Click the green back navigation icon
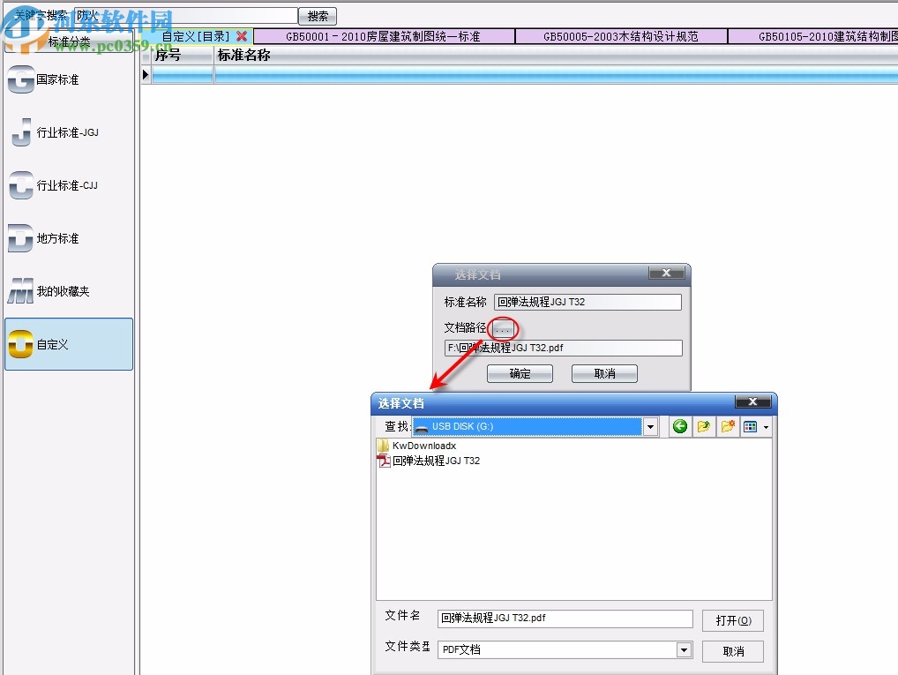This screenshot has height=675, width=898. pos(680,426)
